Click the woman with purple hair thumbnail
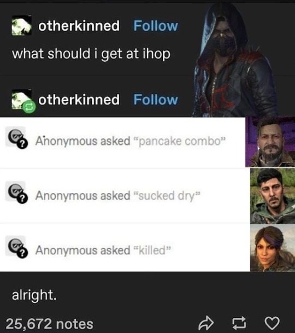Screen dimensions: 295x333 click(273, 248)
